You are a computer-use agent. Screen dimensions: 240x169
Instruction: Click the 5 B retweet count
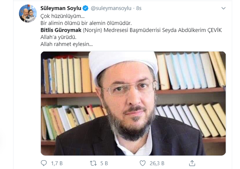click(x=104, y=163)
